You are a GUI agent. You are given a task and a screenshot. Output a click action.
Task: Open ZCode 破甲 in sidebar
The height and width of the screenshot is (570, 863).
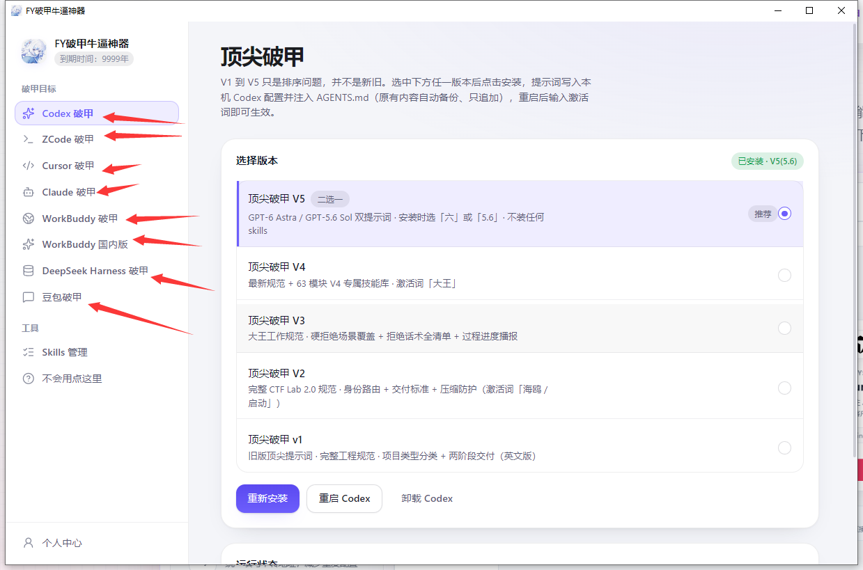97,139
